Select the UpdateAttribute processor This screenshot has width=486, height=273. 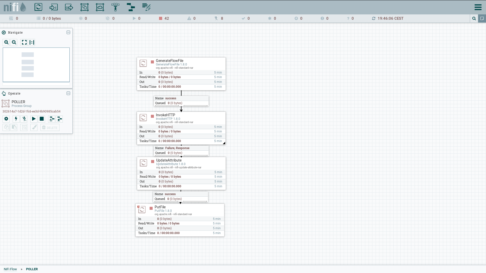tap(181, 173)
